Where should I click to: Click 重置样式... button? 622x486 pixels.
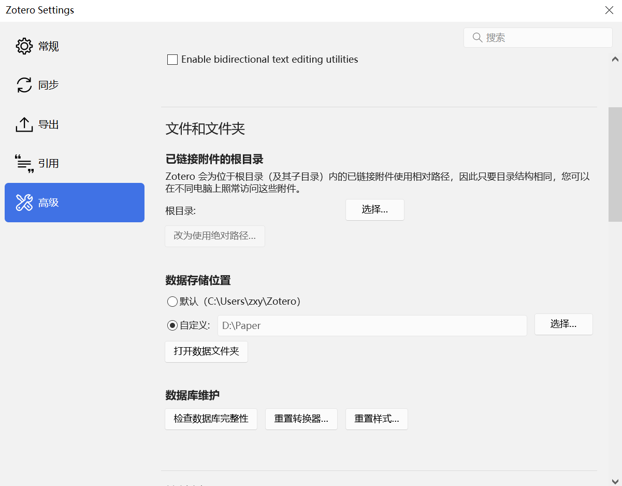tap(377, 419)
